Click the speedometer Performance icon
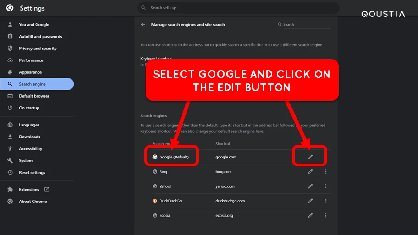 pyautogui.click(x=10, y=60)
